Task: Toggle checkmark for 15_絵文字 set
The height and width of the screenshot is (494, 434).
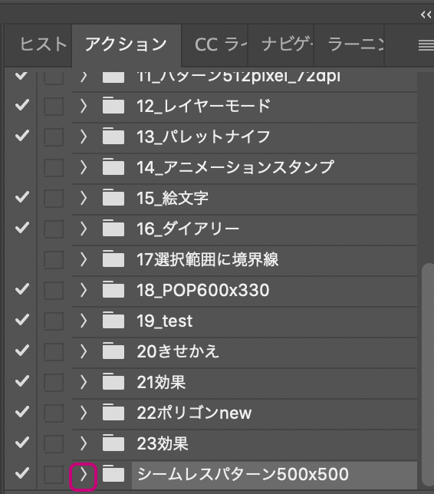Action: tap(22, 197)
